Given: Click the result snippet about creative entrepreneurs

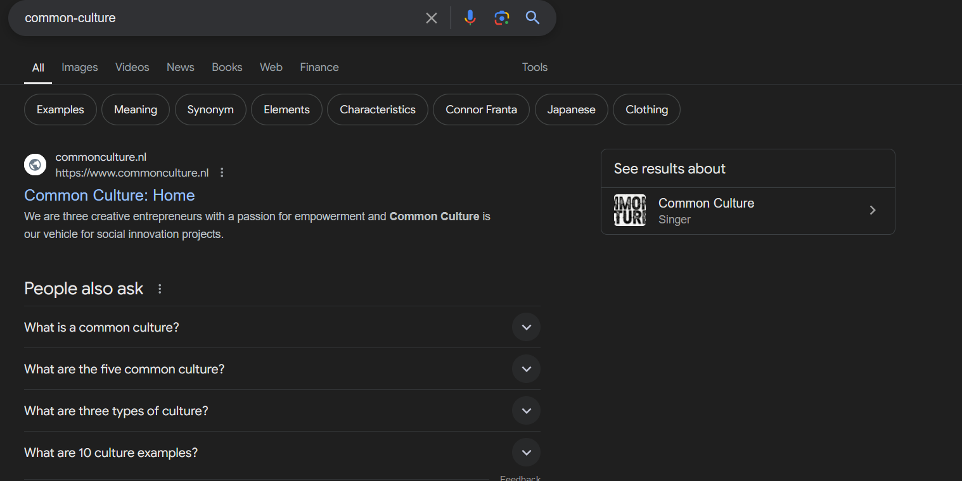Looking at the screenshot, I should [x=257, y=225].
